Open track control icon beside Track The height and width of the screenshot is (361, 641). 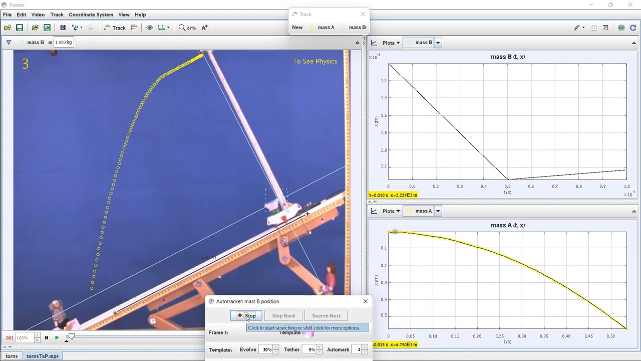point(134,28)
